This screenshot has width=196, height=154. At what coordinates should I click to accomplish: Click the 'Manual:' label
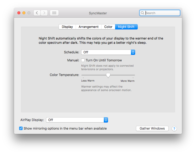point(73,60)
